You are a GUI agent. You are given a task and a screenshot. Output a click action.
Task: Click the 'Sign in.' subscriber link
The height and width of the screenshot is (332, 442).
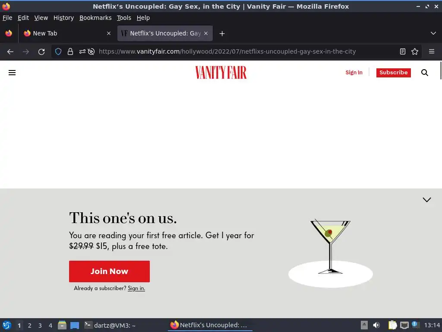point(136,288)
